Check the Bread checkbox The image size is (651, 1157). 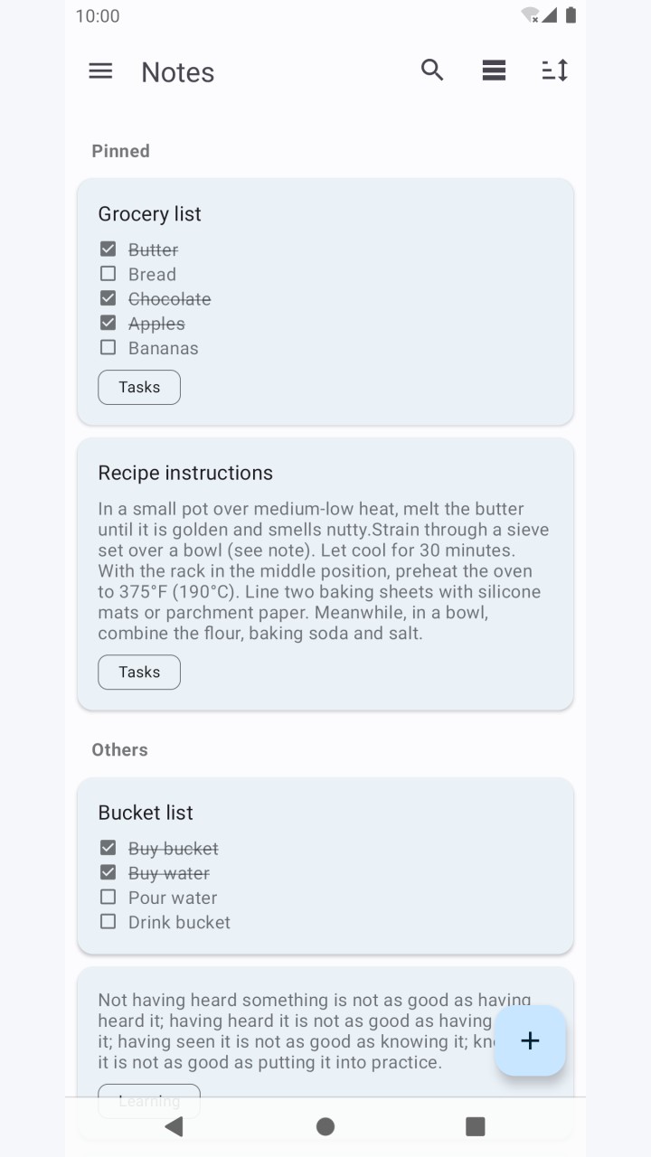tap(108, 273)
